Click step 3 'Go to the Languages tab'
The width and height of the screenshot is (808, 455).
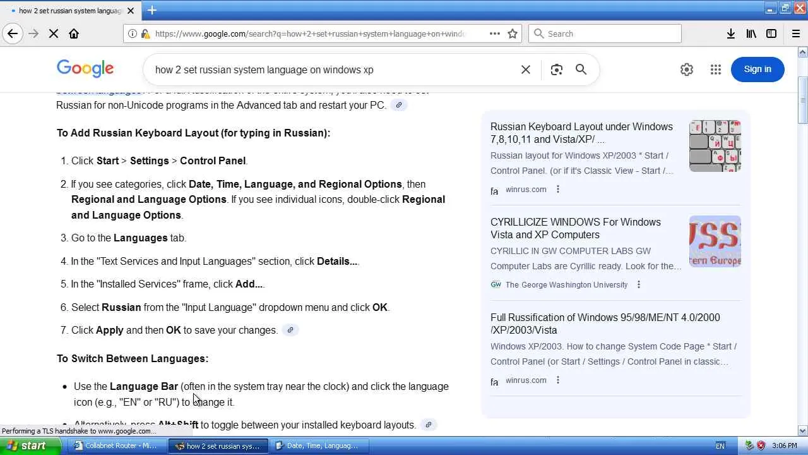click(x=129, y=238)
